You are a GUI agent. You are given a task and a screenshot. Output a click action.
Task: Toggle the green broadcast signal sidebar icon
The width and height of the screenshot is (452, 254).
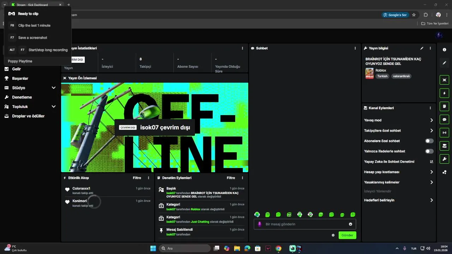coord(444,133)
